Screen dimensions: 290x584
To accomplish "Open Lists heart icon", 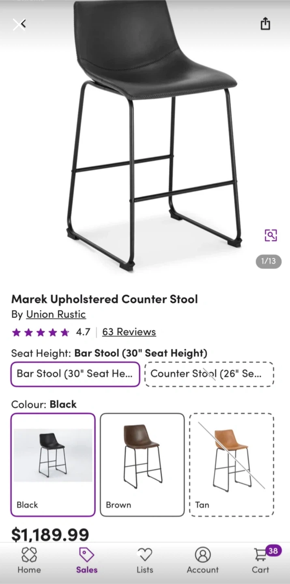I will point(145,560).
